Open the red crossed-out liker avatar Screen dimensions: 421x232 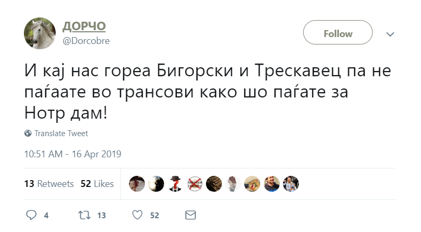(195, 184)
